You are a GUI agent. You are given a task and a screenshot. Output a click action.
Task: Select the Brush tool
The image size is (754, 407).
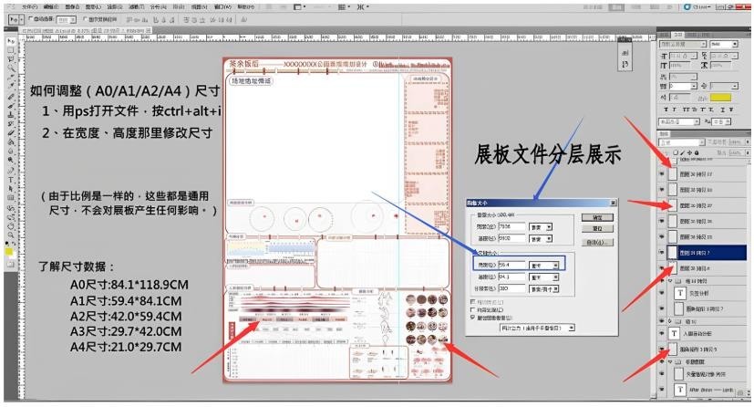click(x=11, y=106)
